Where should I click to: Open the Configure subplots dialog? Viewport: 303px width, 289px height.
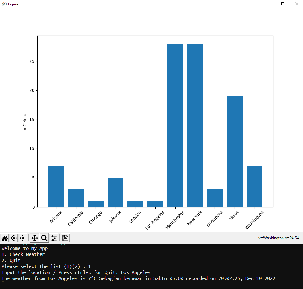pos(54,238)
